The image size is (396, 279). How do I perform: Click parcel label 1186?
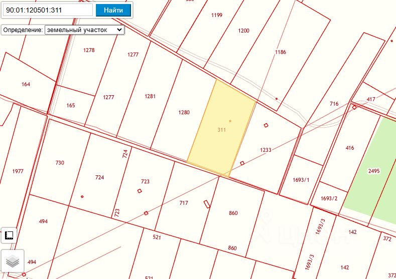click(281, 52)
